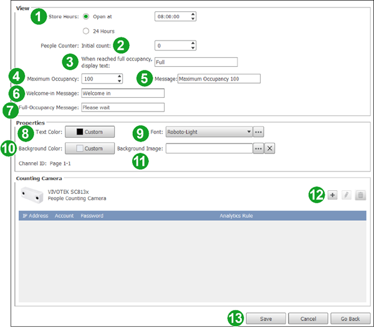Open the Background Color custom picker
This screenshot has width=374, height=328.
click(90, 148)
